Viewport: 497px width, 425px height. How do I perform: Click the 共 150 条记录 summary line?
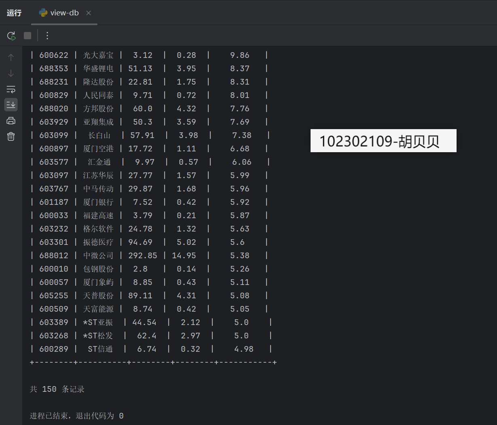57,389
